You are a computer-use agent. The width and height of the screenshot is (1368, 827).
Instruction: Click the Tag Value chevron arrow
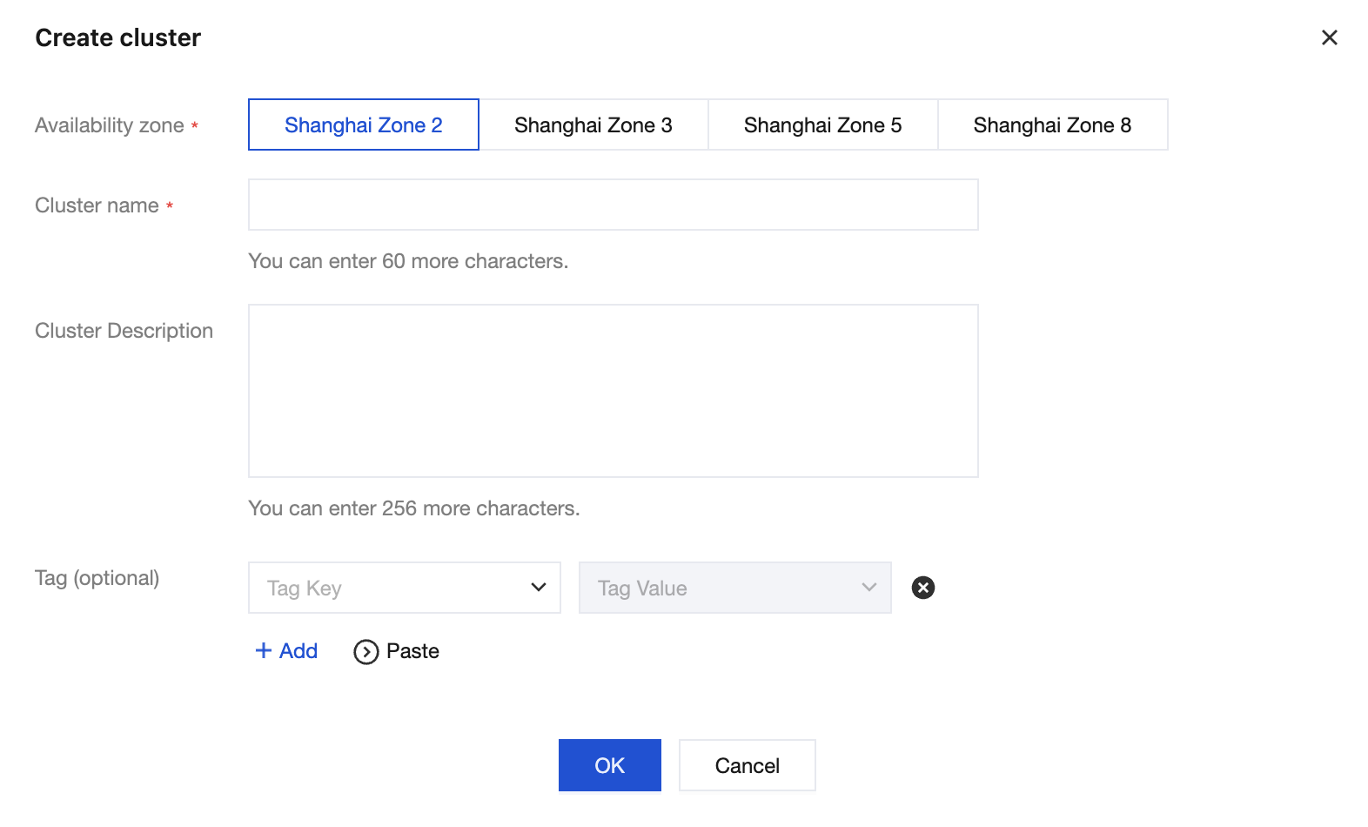pyautogui.click(x=868, y=588)
